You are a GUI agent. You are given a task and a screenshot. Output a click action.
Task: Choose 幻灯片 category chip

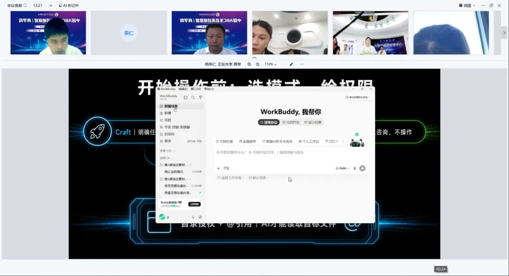pos(332,142)
